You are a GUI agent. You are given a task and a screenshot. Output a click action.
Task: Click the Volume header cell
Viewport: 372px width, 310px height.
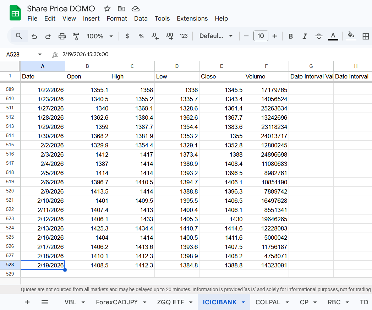coord(266,76)
